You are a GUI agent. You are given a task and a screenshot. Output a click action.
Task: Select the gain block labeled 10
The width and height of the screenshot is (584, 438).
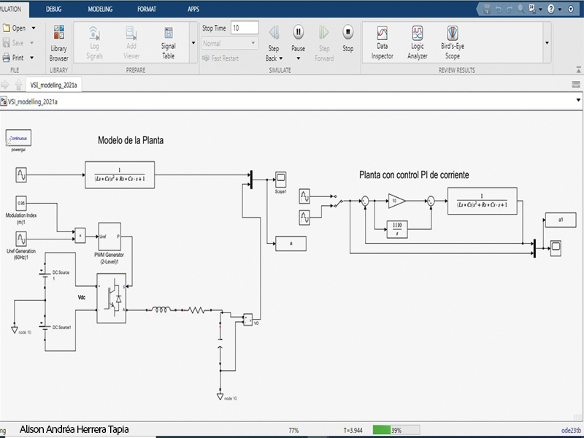(x=396, y=201)
